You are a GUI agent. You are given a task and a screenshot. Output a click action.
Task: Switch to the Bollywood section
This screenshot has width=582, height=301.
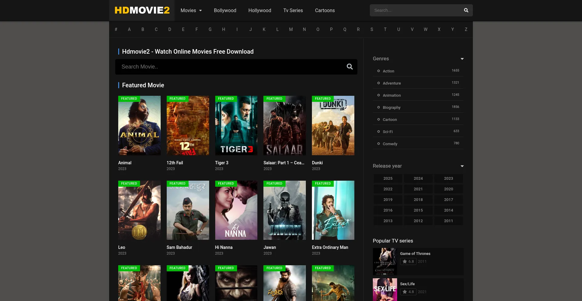click(x=225, y=10)
